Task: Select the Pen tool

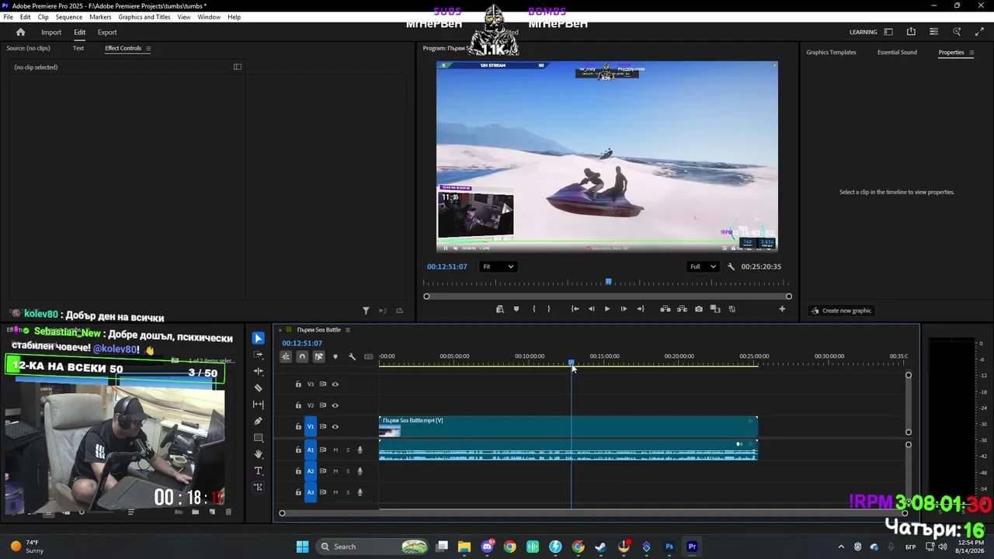Action: (x=259, y=421)
